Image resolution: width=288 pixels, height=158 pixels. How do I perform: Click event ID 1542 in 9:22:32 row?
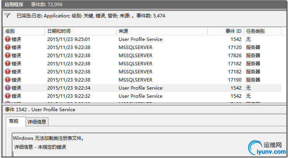click(x=236, y=96)
